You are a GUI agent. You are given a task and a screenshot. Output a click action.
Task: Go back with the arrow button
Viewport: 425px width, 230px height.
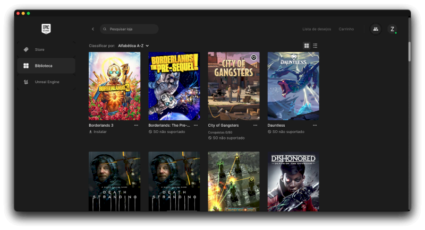coord(92,29)
